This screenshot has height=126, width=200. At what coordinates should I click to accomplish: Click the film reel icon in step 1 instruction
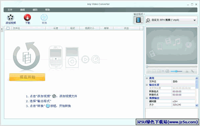[54, 96]
